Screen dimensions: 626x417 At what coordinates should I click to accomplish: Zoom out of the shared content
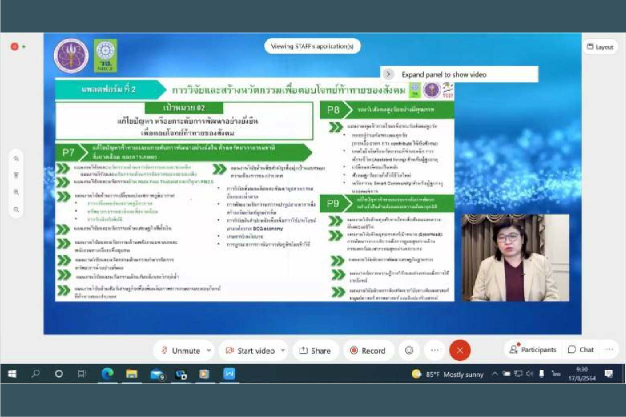tap(17, 209)
